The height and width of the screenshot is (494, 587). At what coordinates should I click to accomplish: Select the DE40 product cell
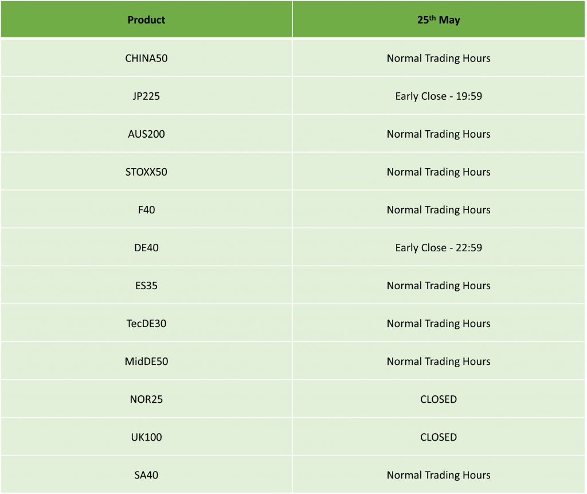pos(146,247)
